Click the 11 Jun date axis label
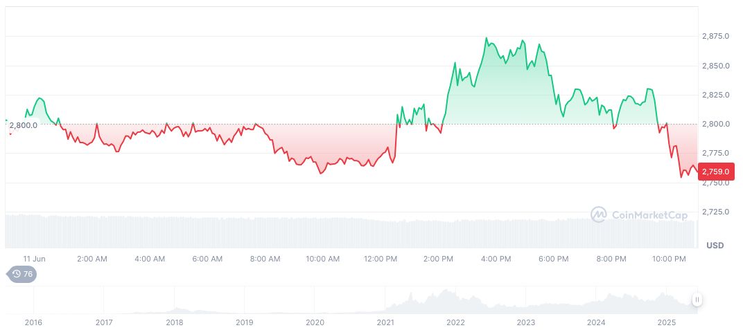 pos(34,259)
